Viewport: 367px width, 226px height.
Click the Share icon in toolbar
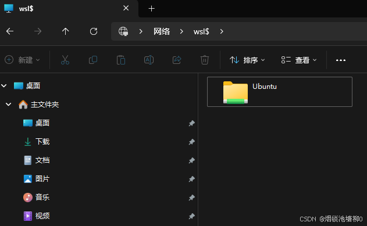click(x=177, y=60)
